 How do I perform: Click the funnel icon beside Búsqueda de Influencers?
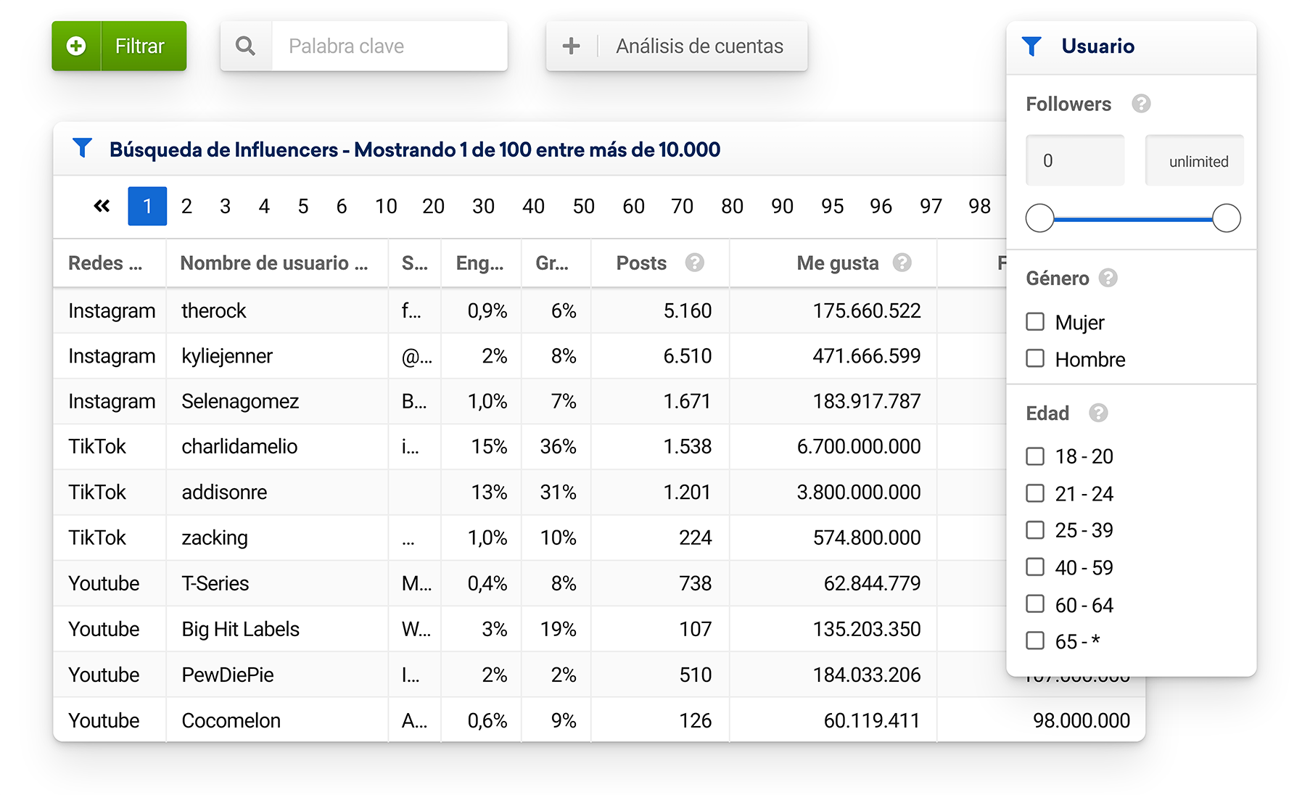click(83, 149)
